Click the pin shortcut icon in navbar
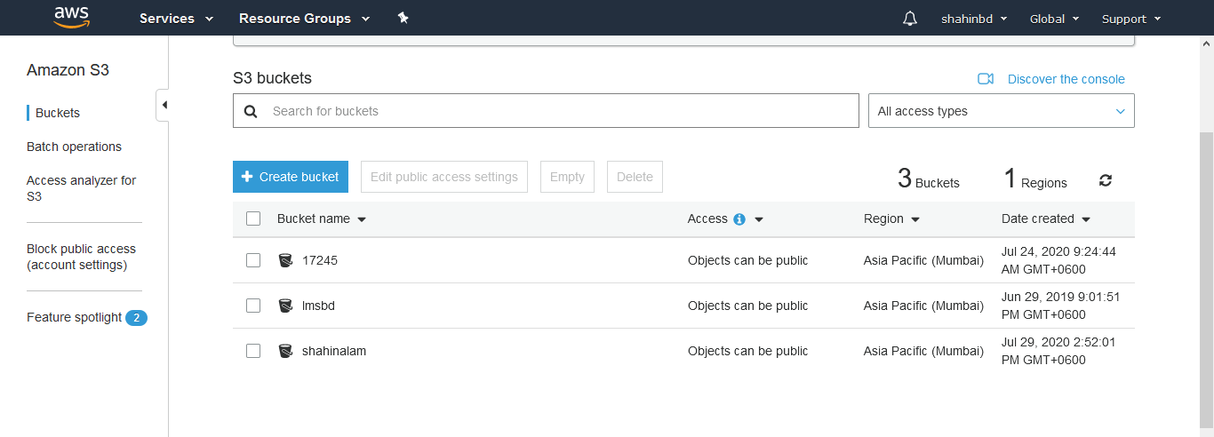This screenshot has height=437, width=1214. click(403, 18)
